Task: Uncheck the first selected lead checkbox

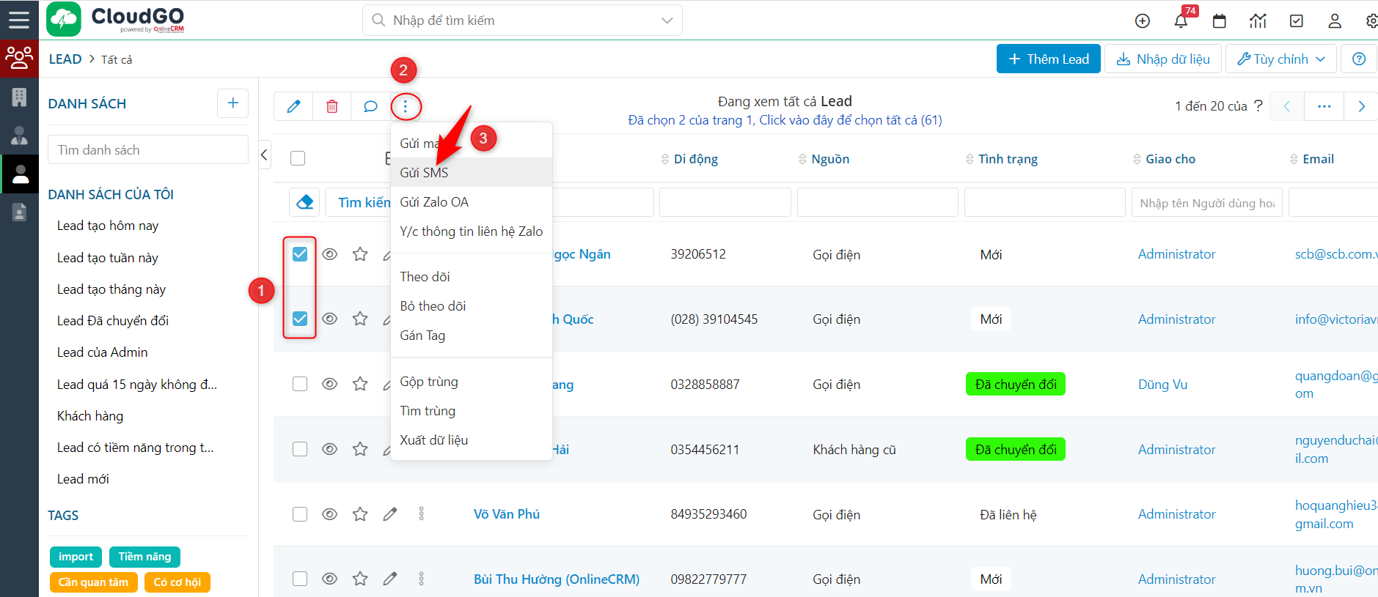Action: 300,254
